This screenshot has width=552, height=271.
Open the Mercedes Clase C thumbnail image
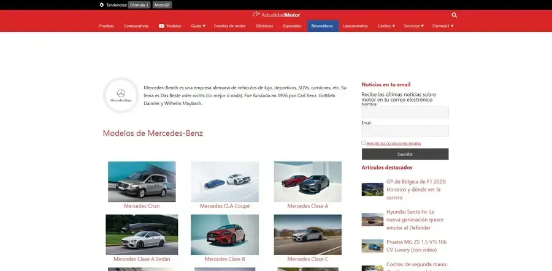pos(308,235)
